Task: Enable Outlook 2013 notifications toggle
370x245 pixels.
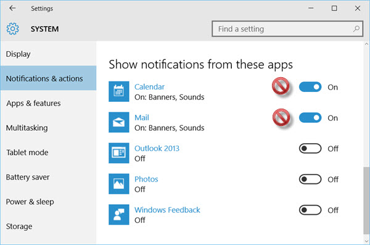Action: click(310, 148)
